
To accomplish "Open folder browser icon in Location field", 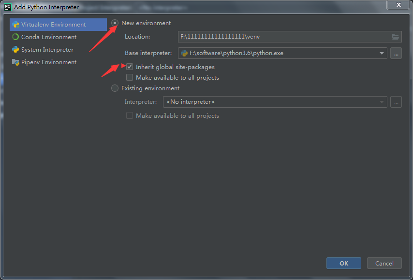I will coord(396,37).
